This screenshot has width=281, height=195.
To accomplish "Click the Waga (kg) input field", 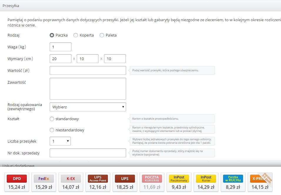I will point(61,47).
